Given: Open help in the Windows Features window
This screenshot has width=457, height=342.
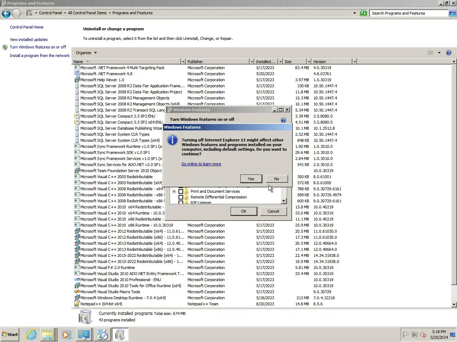Looking at the screenshot, I should tap(283, 120).
